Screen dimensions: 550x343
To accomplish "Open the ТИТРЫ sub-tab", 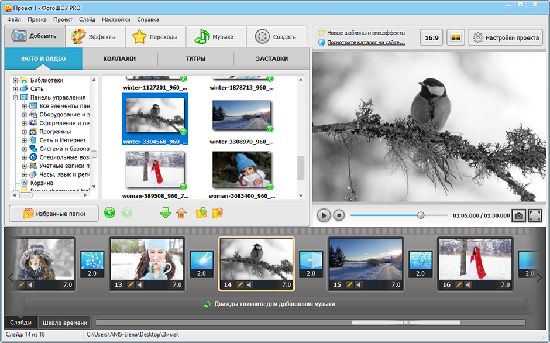I will pos(195,59).
